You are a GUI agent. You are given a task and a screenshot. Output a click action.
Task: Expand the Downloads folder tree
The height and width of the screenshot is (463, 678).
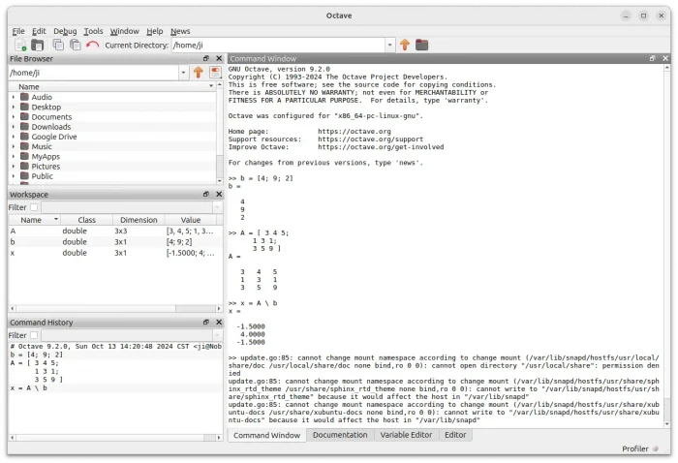(14, 127)
